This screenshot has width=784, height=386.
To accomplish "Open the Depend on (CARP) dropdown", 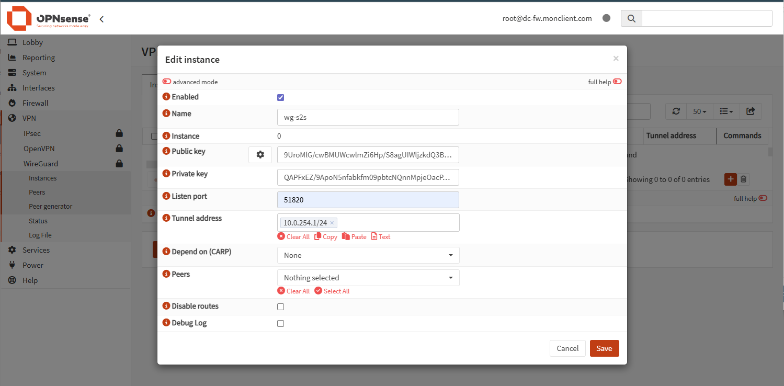I will click(x=368, y=255).
